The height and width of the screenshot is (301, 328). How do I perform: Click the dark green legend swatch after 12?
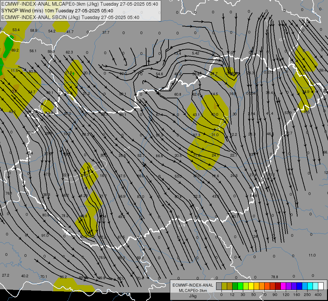pyautogui.click(x=235, y=286)
